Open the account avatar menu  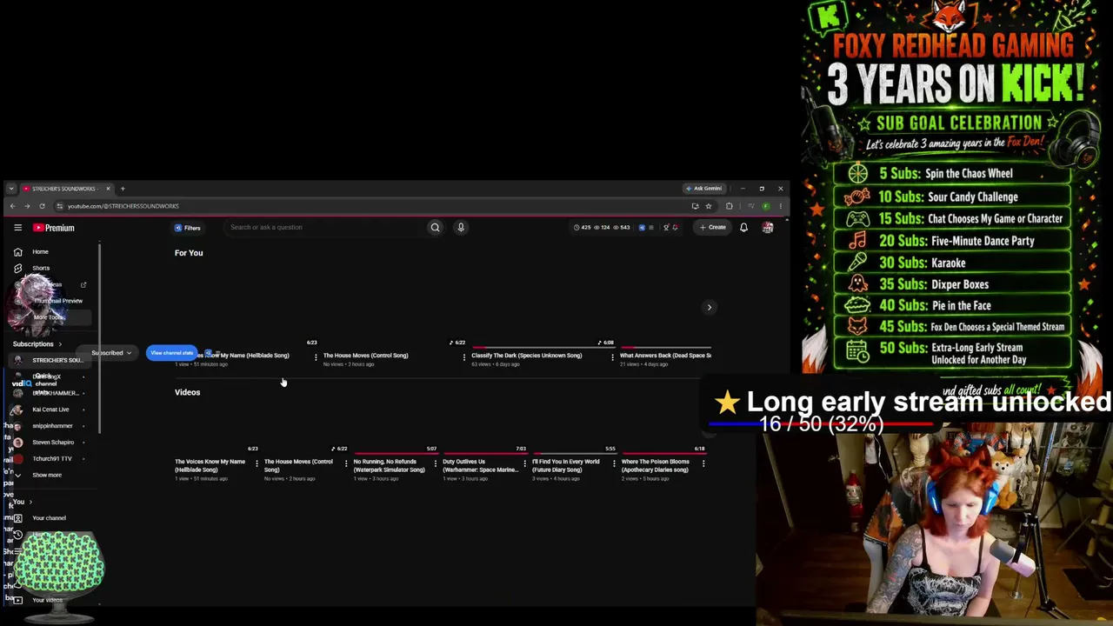pos(768,228)
